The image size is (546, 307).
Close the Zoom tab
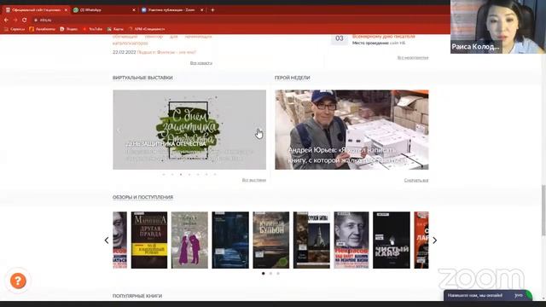[201, 10]
